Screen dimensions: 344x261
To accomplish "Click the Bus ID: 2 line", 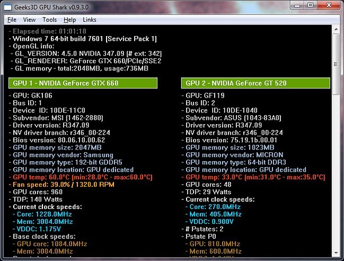I will tap(198, 103).
